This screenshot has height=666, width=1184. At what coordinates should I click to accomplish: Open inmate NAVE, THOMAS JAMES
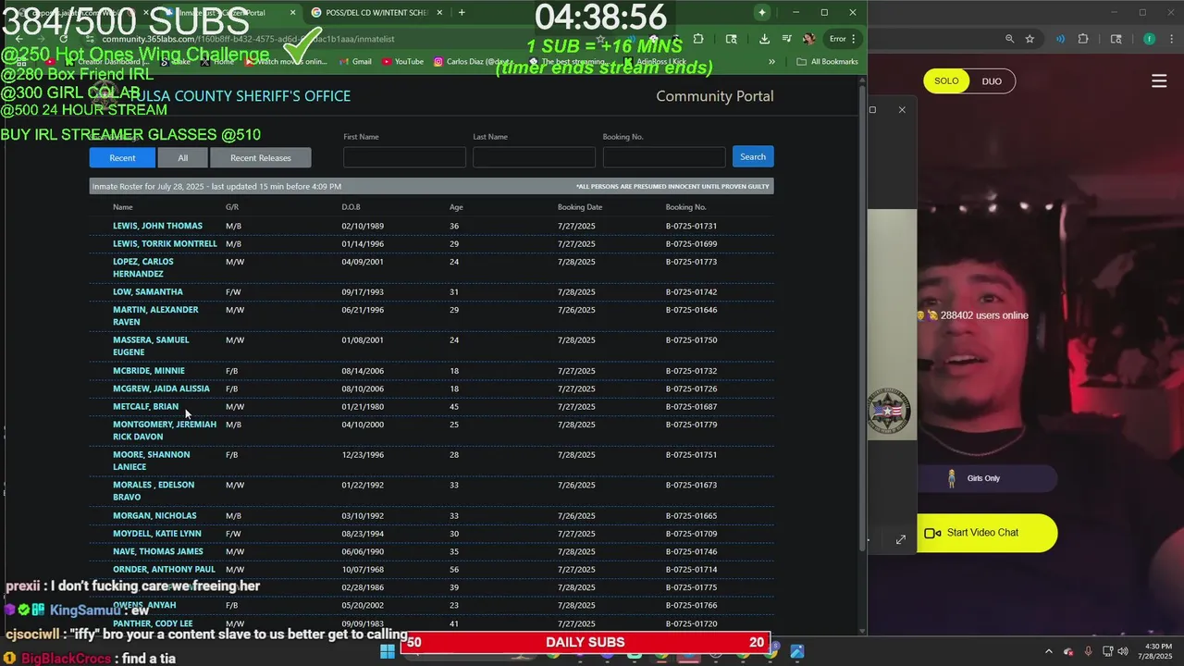coord(158,551)
